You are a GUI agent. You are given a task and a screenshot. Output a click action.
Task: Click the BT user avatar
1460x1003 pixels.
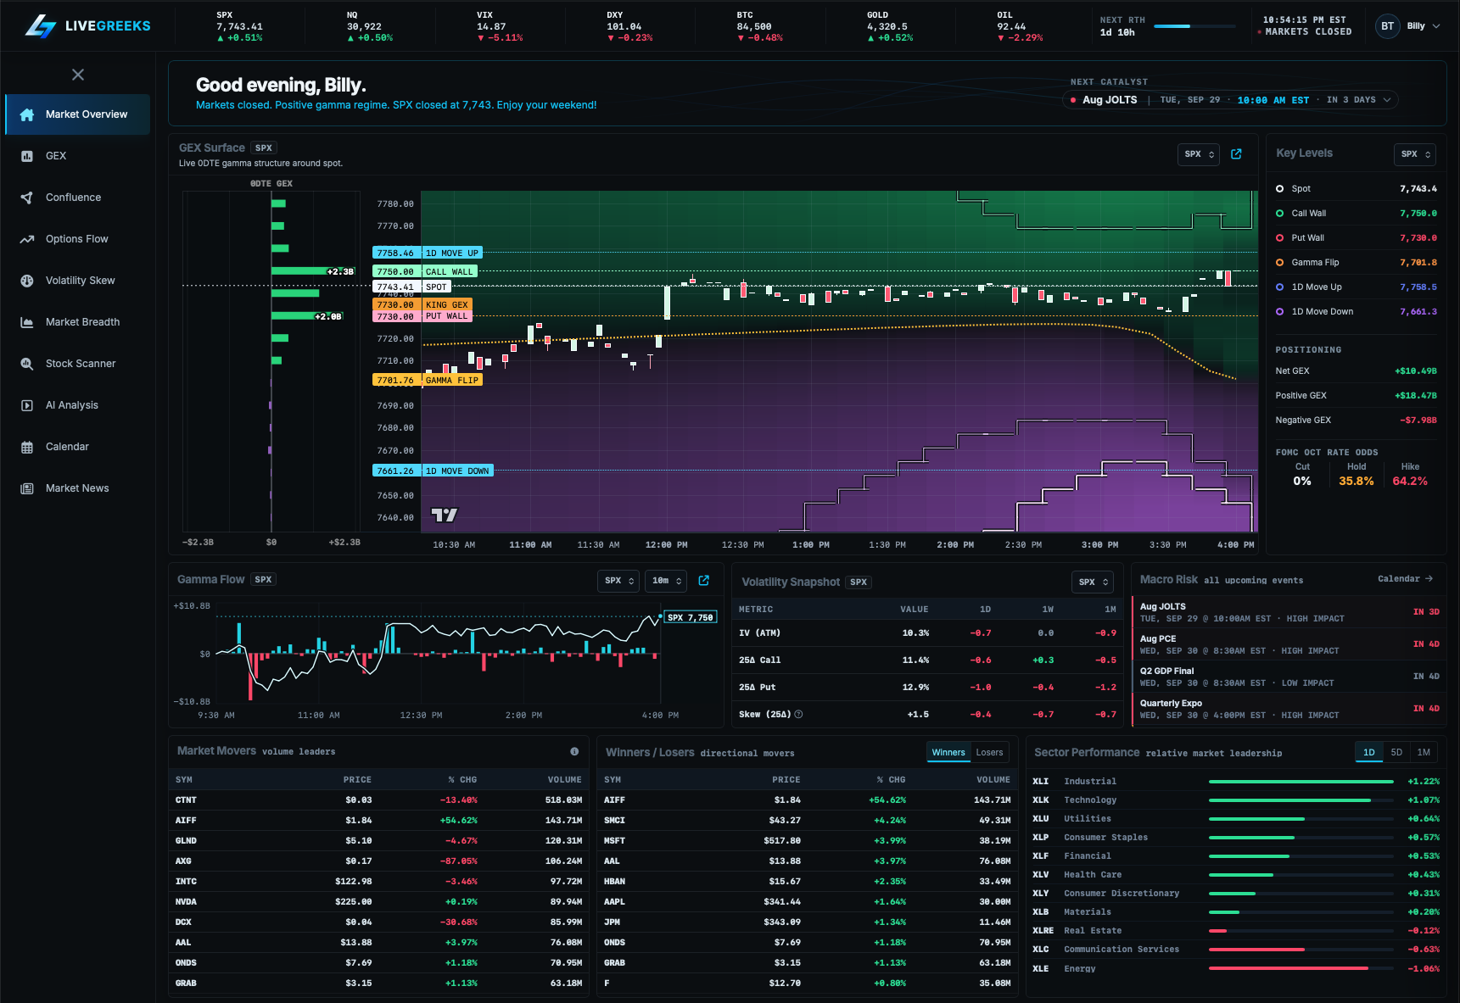[1388, 26]
